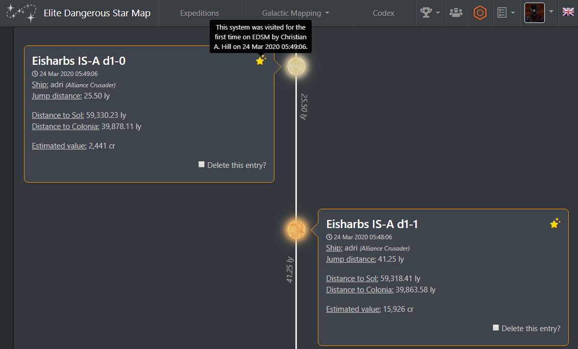The image size is (578, 349).
Task: Open the Expeditions menu item
Action: 199,13
